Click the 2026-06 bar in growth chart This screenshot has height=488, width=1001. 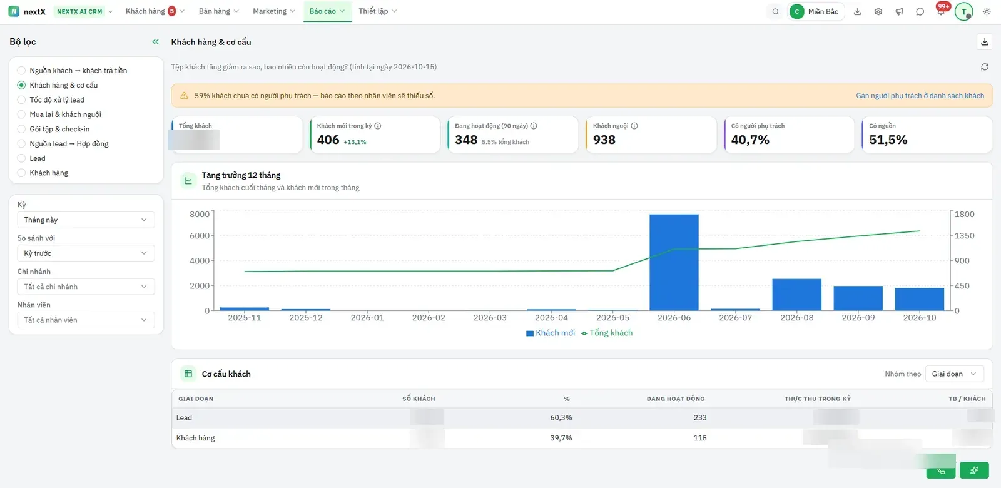click(x=674, y=262)
